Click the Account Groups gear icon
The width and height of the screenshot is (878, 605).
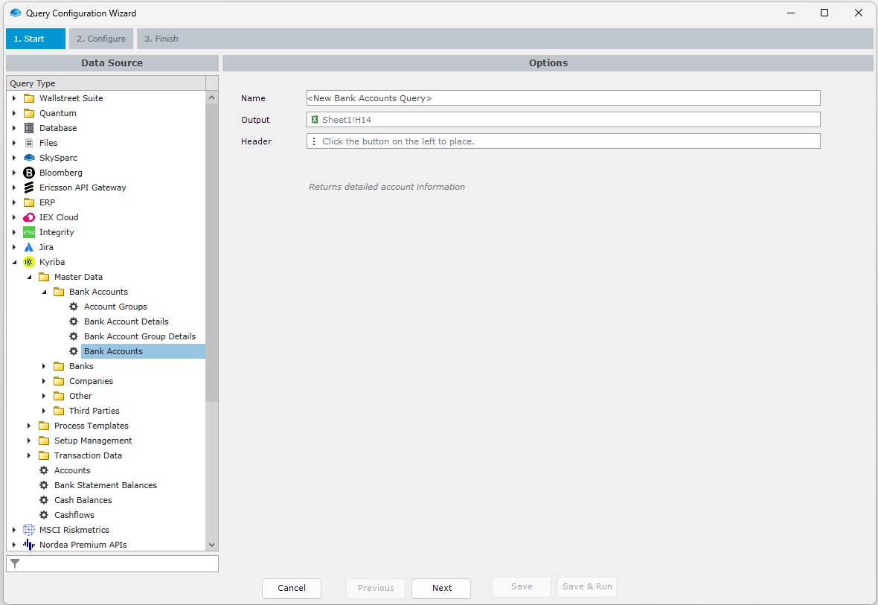click(74, 307)
